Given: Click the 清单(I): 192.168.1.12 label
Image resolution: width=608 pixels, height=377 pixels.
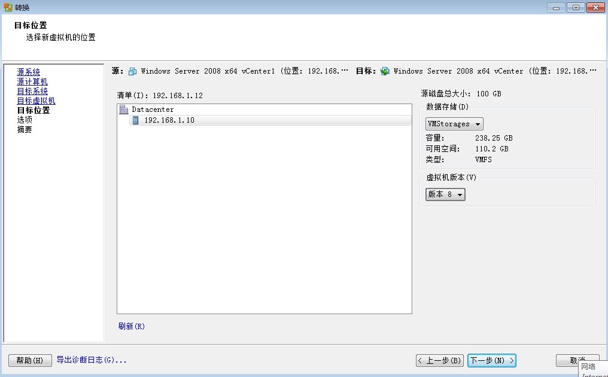Looking at the screenshot, I should (x=160, y=96).
